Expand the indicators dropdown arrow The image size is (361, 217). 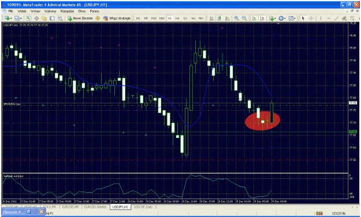point(275,18)
